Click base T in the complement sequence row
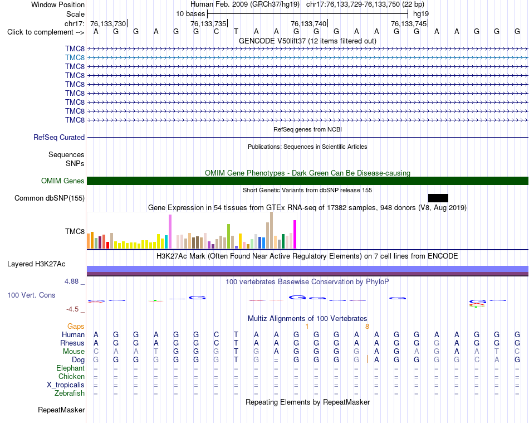 pos(236,32)
